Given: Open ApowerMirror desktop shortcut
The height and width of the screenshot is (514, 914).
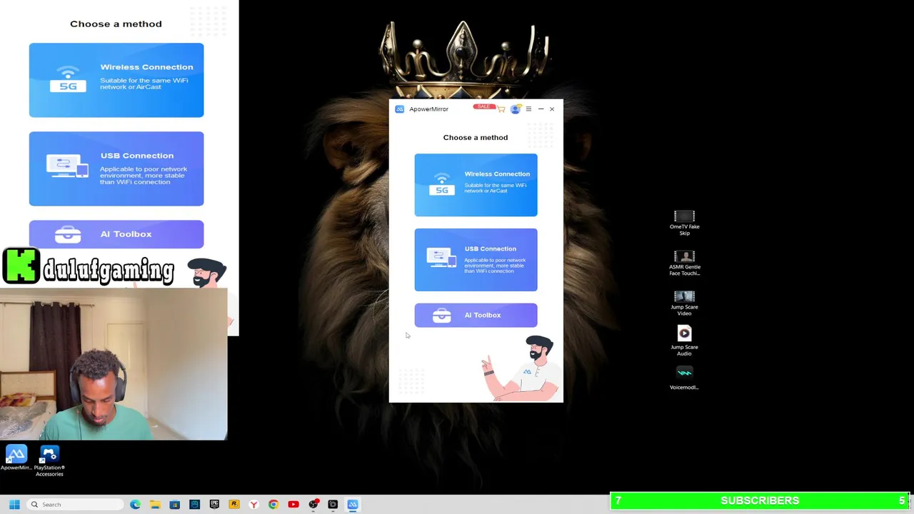Looking at the screenshot, I should pyautogui.click(x=16, y=458).
